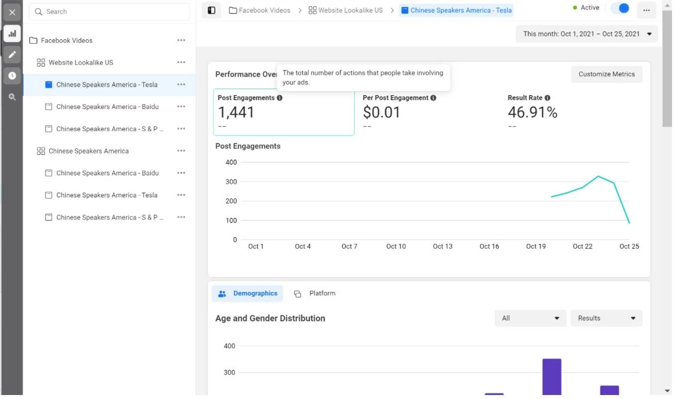The width and height of the screenshot is (674, 399).
Task: Open the All filter dropdown
Action: pyautogui.click(x=531, y=318)
